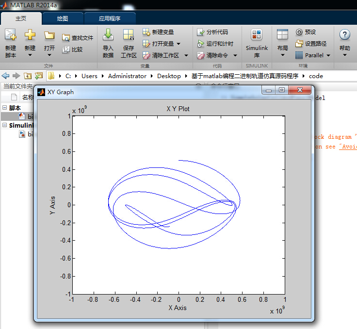Click the 名称 column header
Viewport: 357px width, 329px height.
pos(28,97)
